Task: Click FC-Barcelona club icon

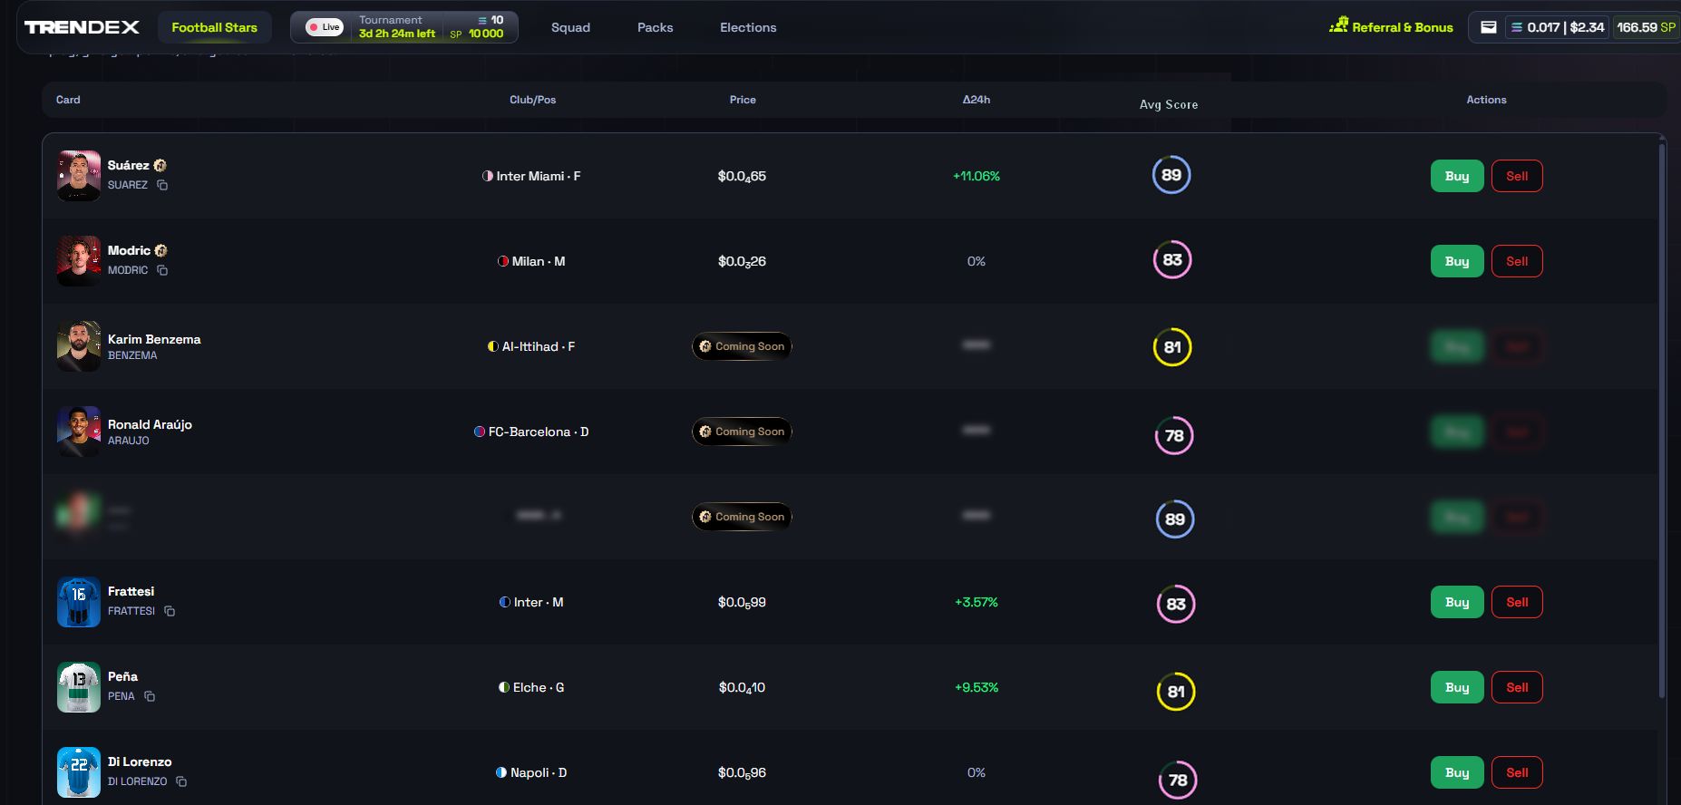Action: coord(480,432)
